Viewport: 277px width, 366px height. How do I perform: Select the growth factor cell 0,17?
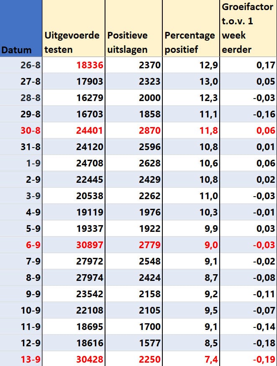(249, 65)
